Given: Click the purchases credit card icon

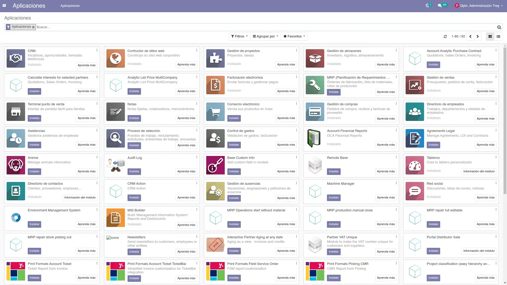Looking at the screenshot, I should [315, 112].
